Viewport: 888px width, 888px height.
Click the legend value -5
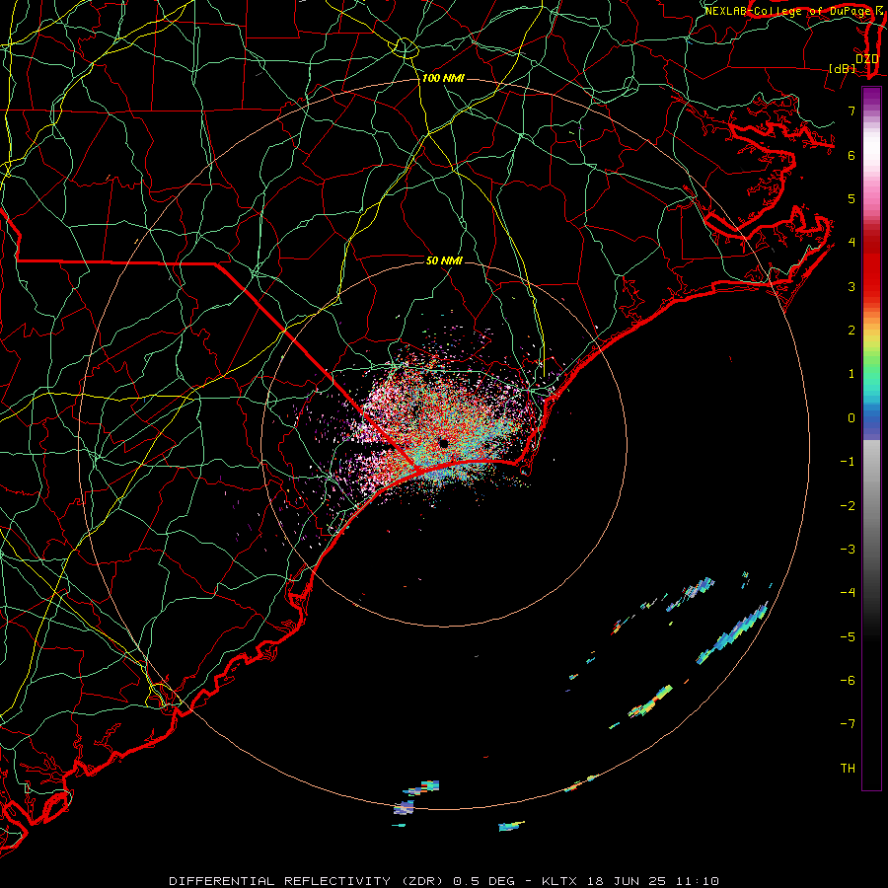(x=848, y=637)
